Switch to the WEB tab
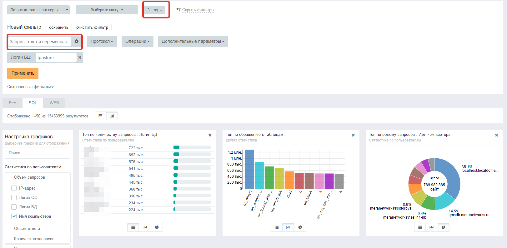This screenshot has height=248, width=507. click(x=54, y=103)
